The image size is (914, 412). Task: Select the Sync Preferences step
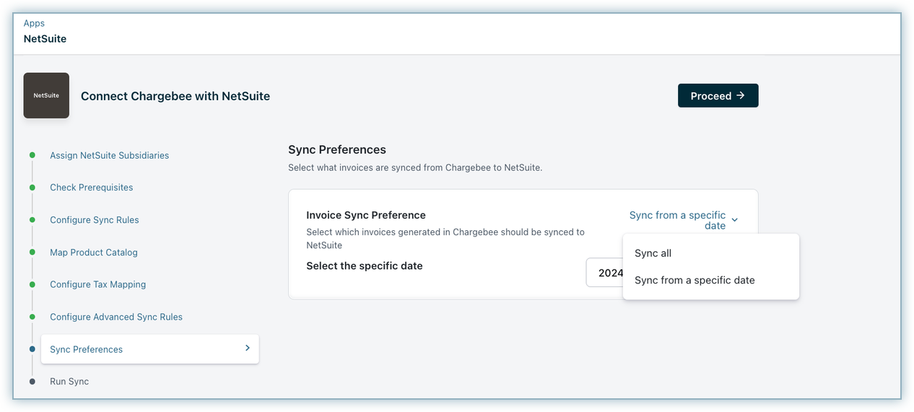pos(87,349)
